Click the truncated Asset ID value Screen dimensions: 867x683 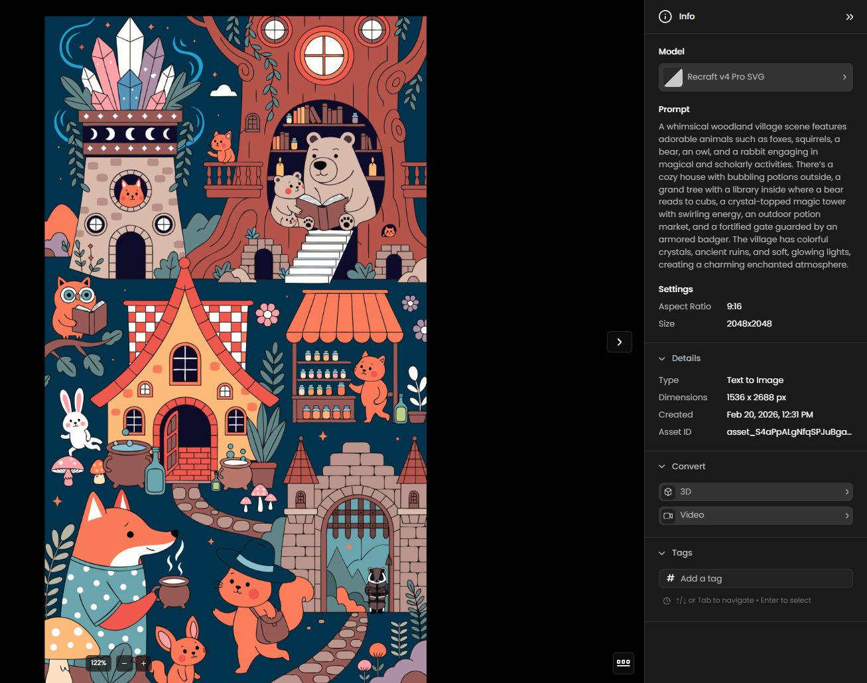pos(789,432)
